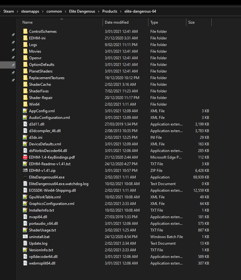Image resolution: width=241 pixels, height=280 pixels.
Task: Click the EDHM-1.4-KeyBindings.pdf PDF icon
Action: [25, 157]
